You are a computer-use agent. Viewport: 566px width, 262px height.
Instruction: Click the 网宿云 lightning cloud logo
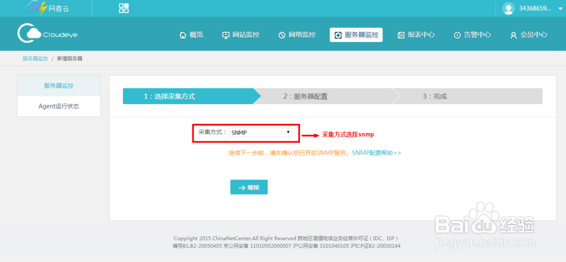(46, 8)
